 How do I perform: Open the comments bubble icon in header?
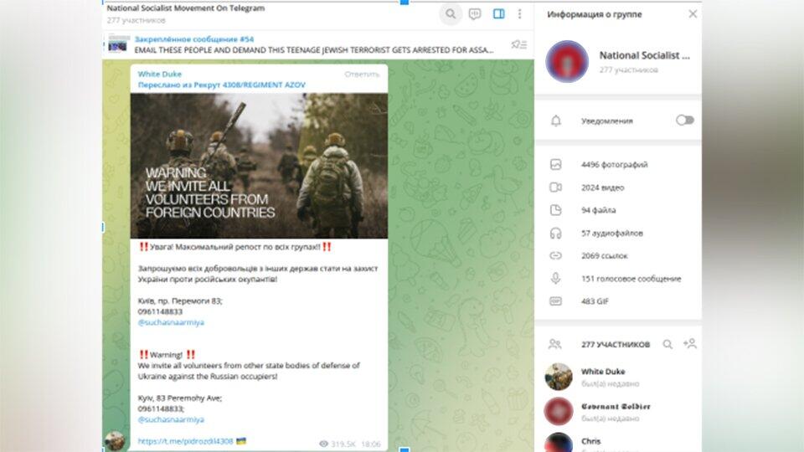[475, 14]
